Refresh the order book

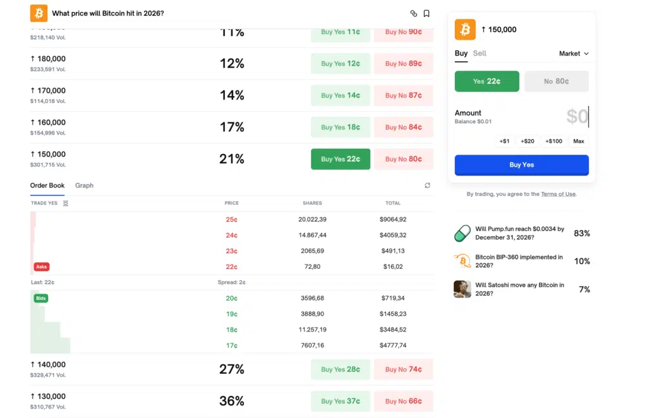pos(428,186)
